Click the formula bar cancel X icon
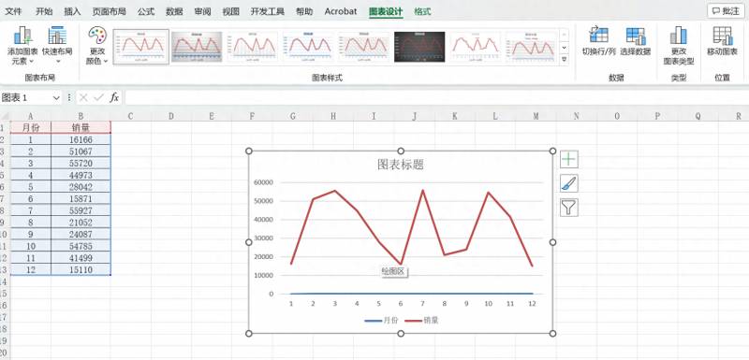Viewport: 749px width, 360px height. [83, 98]
